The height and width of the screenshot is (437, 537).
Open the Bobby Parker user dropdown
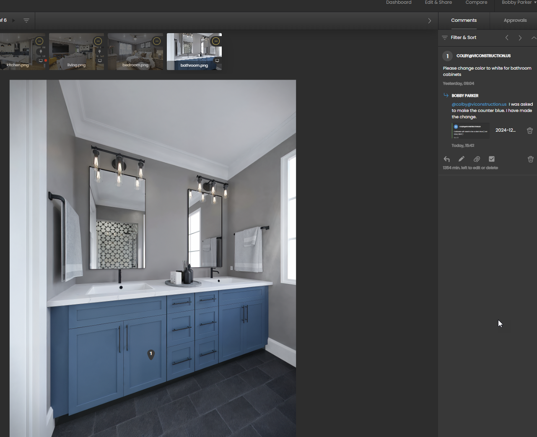[519, 3]
